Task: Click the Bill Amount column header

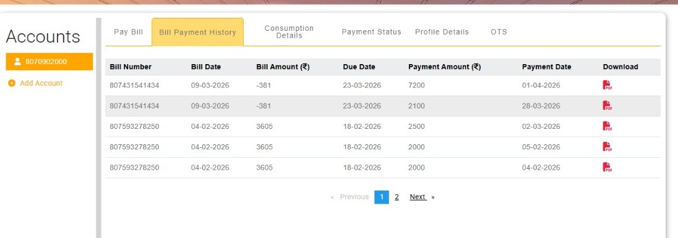Action: 283,67
